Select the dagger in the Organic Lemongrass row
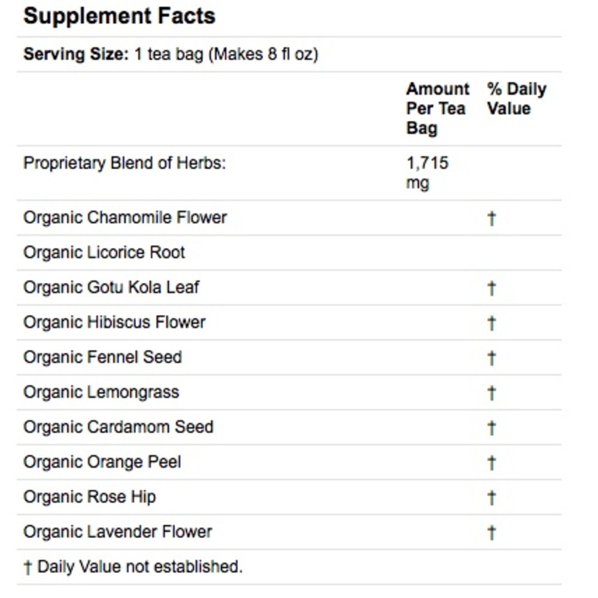This screenshot has width=598, height=598. coord(491,393)
